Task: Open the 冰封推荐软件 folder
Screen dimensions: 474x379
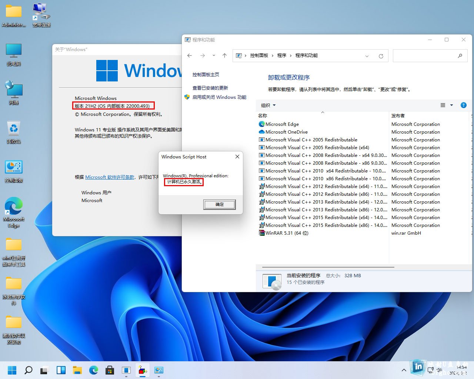Action: pos(14,291)
